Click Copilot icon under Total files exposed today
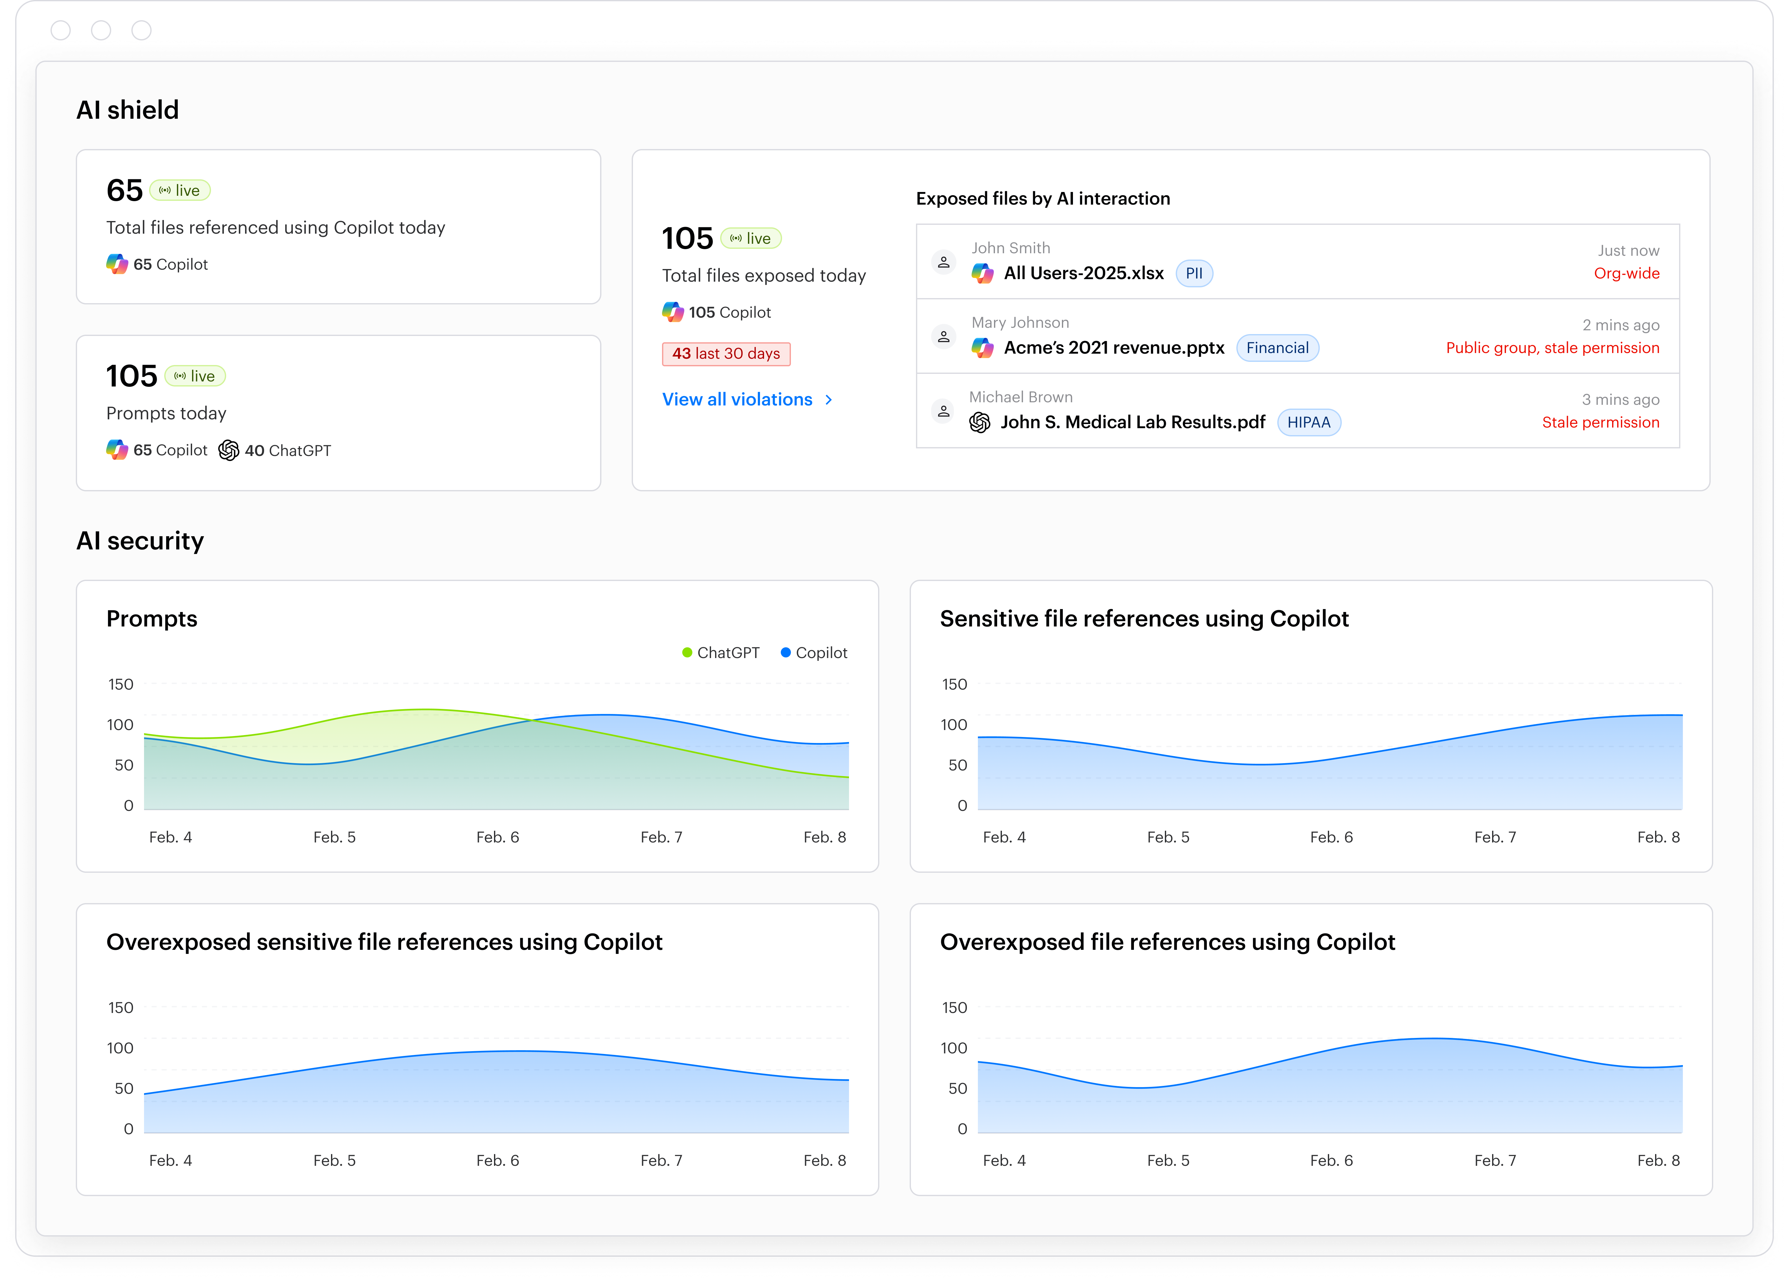Viewport: 1789px width, 1282px height. coord(672,312)
